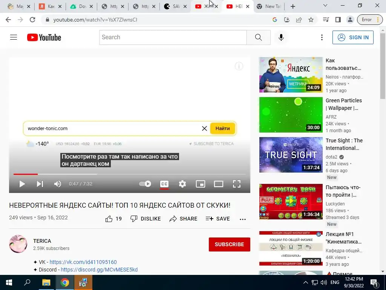Switch to the New Tab tab
The width and height of the screenshot is (386, 290).
269,7
